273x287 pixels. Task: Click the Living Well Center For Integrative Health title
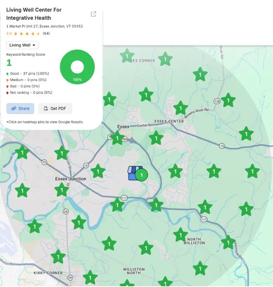(x=34, y=14)
